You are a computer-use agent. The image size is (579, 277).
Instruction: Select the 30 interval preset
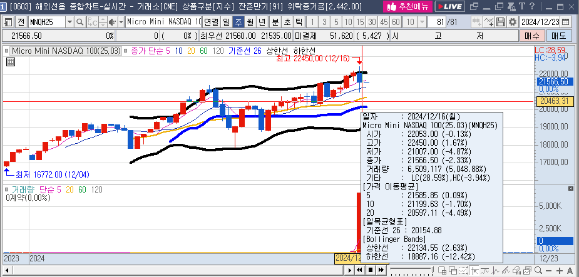click(x=372, y=22)
